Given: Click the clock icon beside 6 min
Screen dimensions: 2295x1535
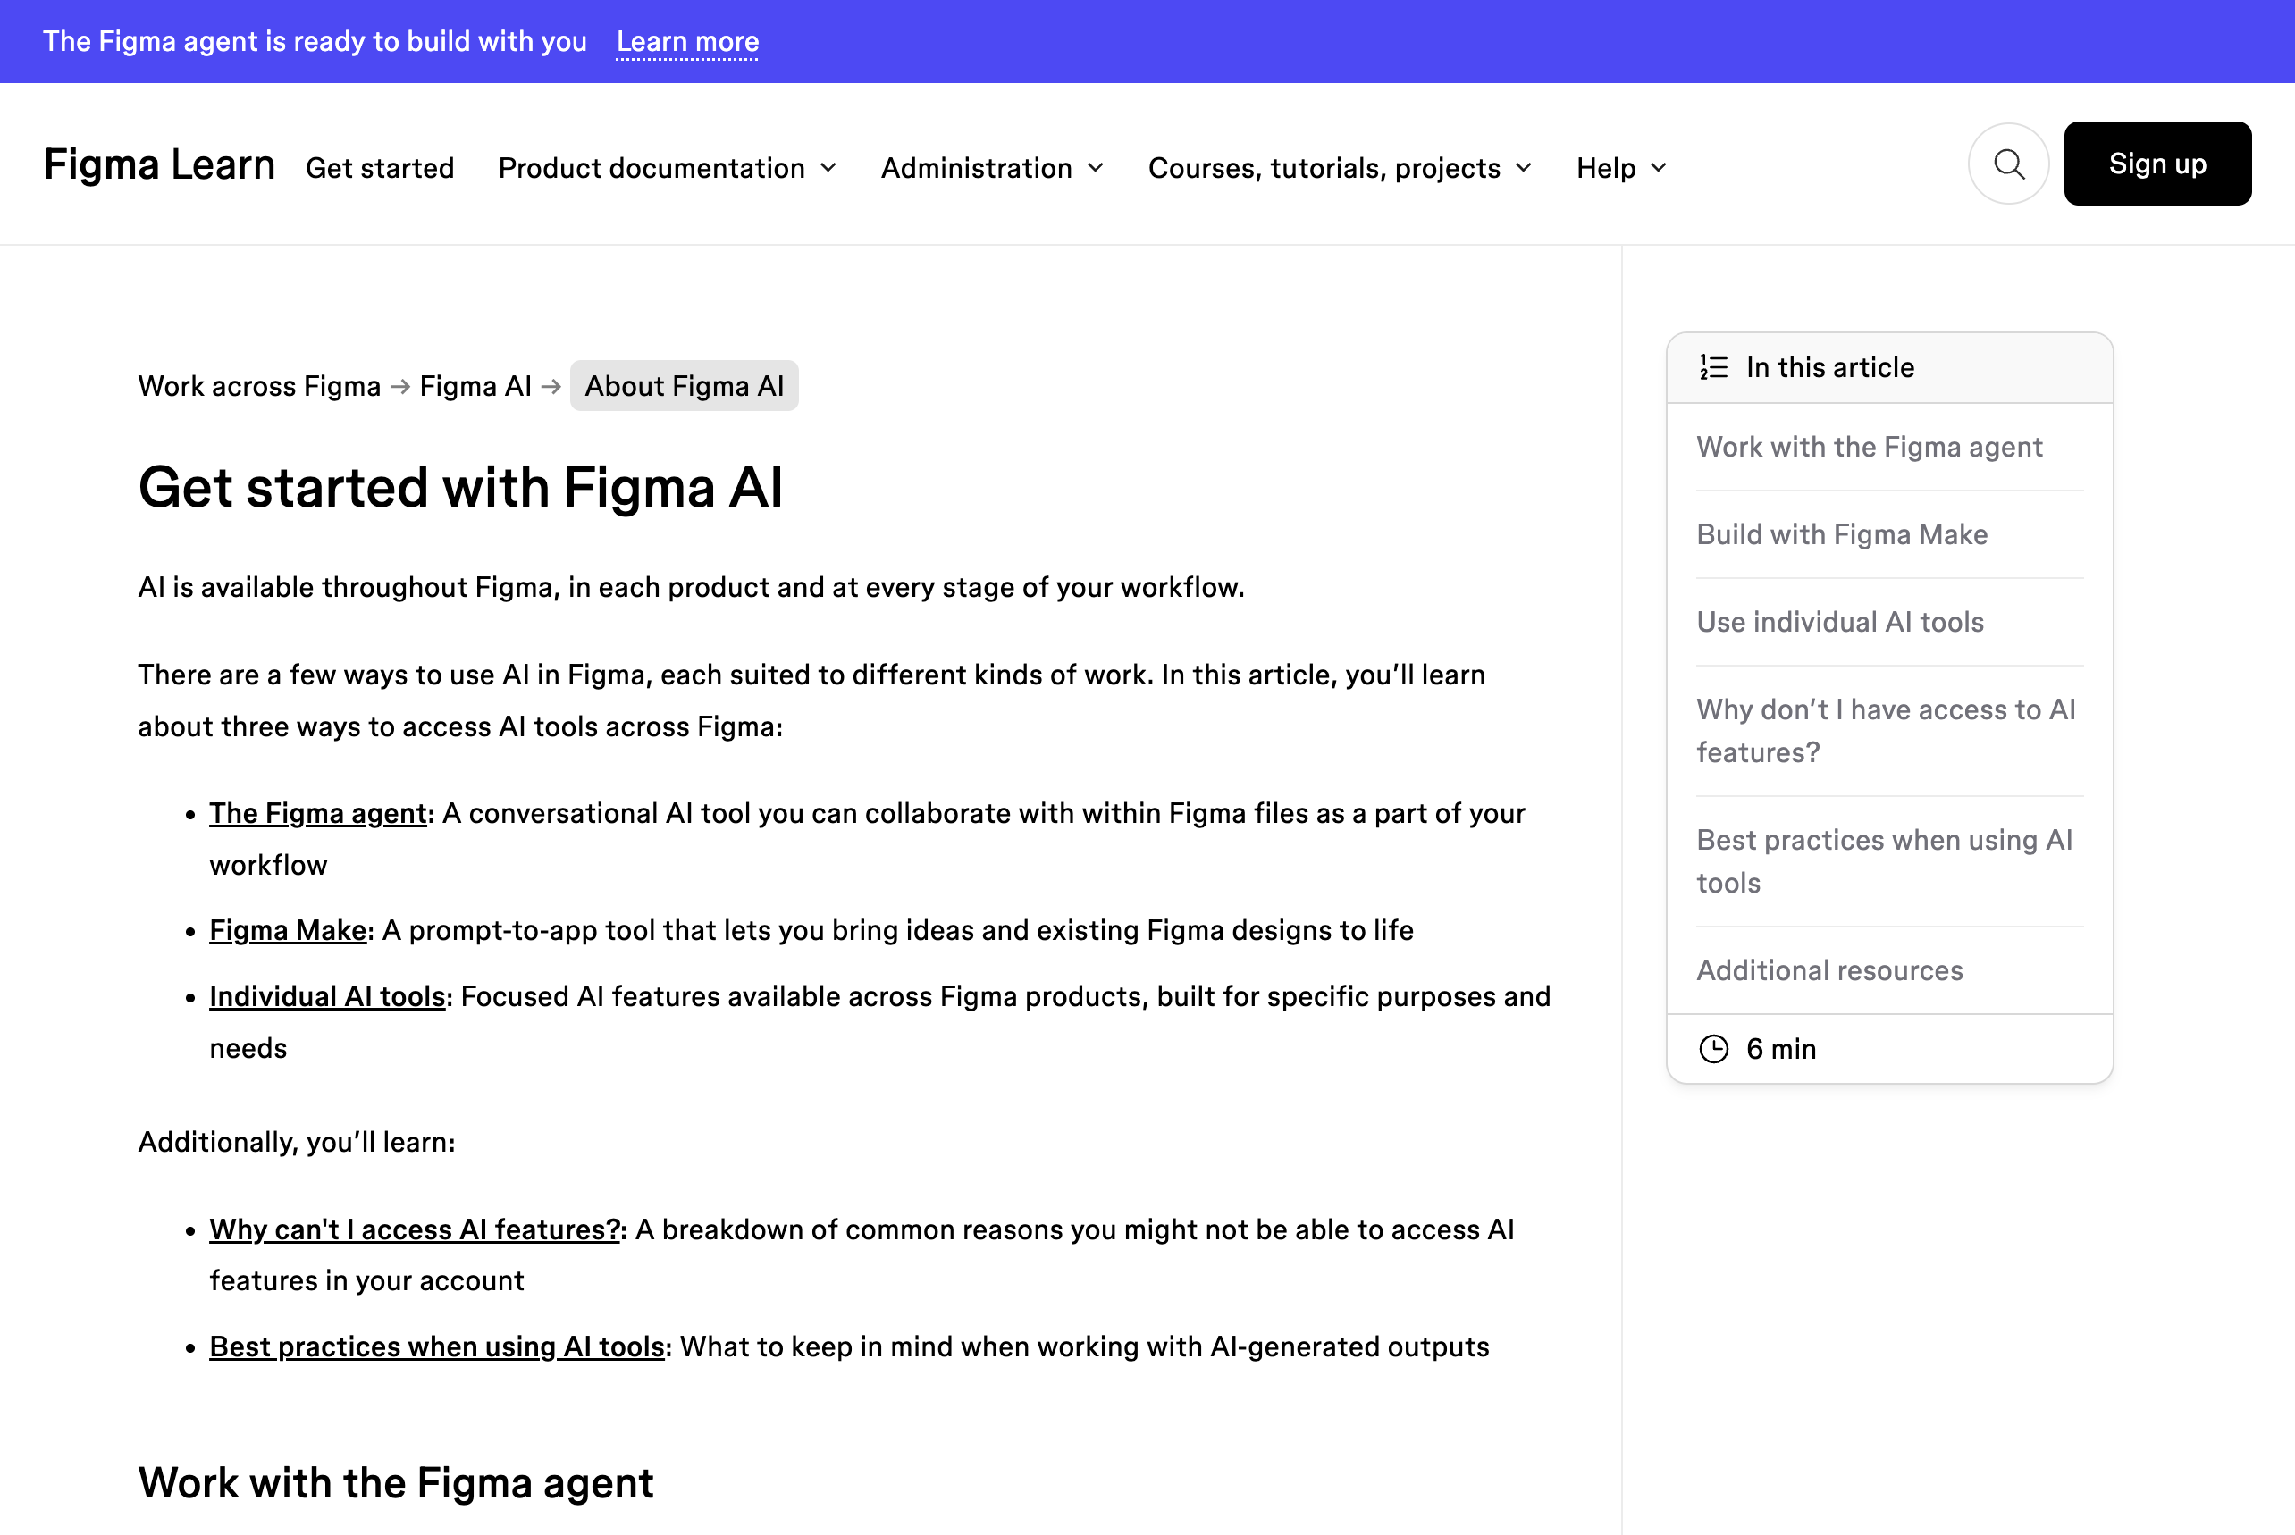Looking at the screenshot, I should click(1713, 1048).
